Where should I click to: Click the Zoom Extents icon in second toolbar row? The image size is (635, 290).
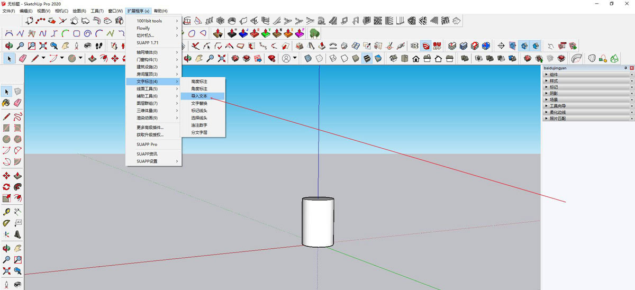coord(43,46)
